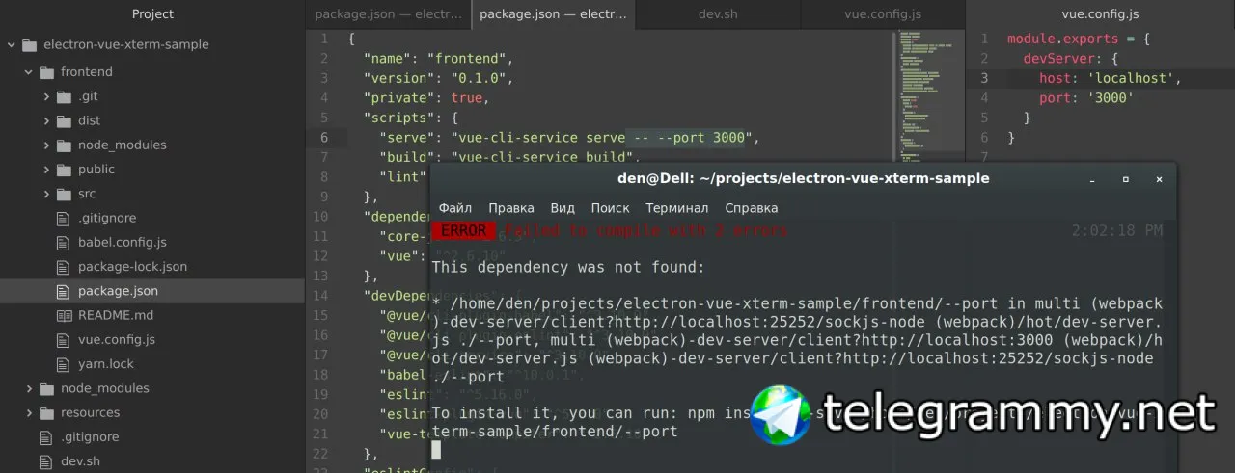
Task: Click the "version": "0.1.0" line
Action: pyautogui.click(x=439, y=79)
